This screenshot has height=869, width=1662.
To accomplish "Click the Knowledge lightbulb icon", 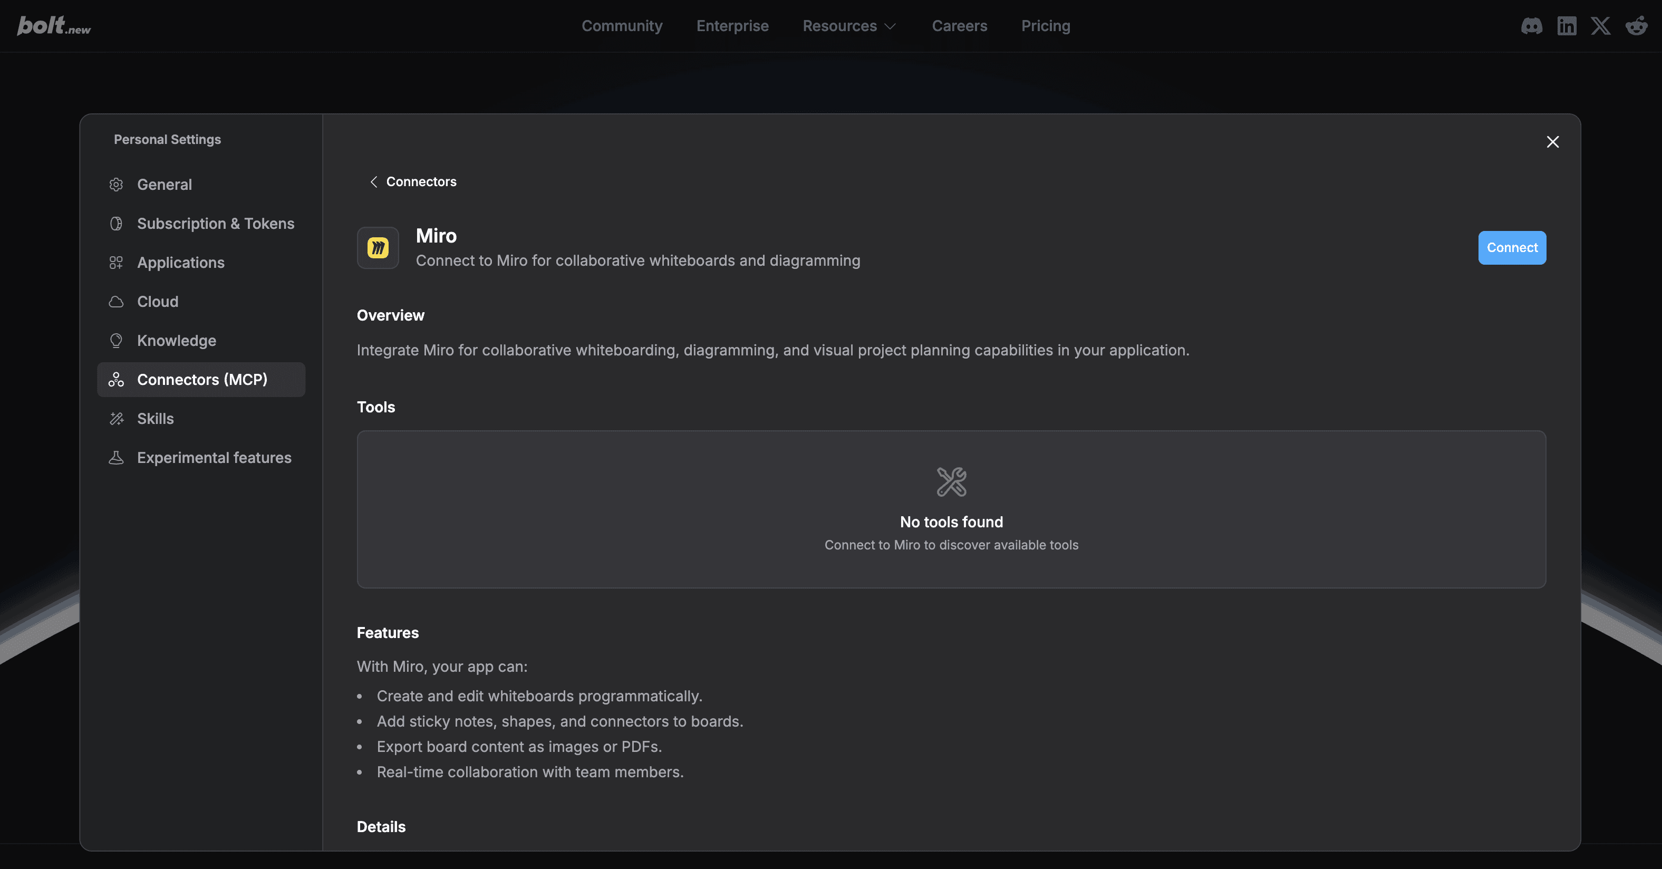I will pyautogui.click(x=116, y=341).
